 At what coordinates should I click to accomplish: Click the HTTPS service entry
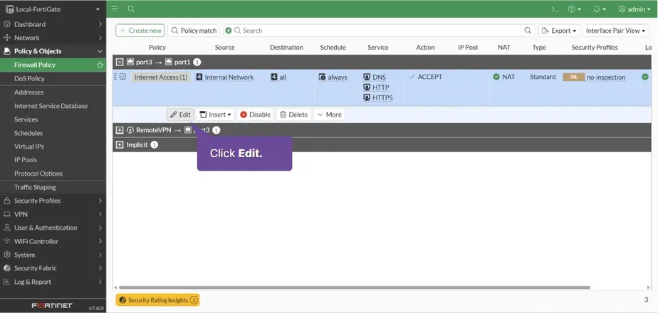click(378, 98)
